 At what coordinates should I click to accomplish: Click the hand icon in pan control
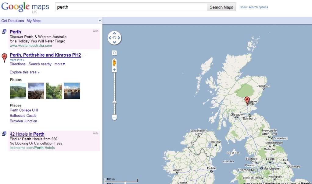pos(114,38)
